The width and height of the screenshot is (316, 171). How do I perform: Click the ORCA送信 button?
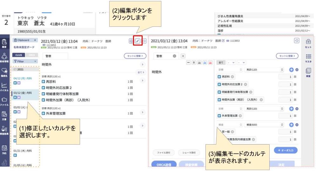pyautogui.click(x=164, y=165)
